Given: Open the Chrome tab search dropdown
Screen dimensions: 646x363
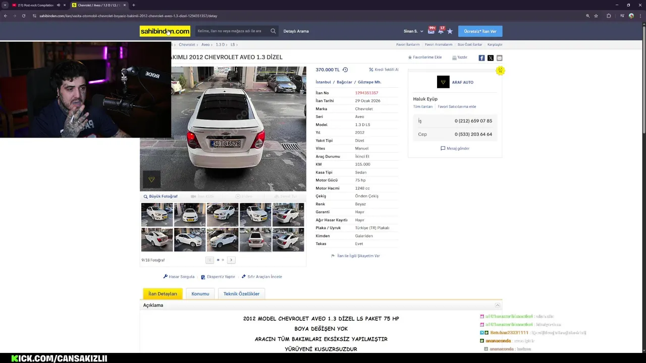Looking at the screenshot, I should [5, 5].
